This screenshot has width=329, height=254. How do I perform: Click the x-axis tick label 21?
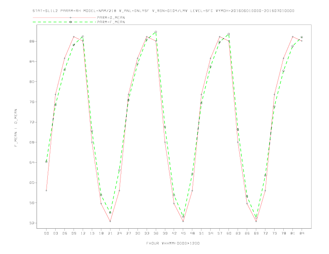pos(110,233)
